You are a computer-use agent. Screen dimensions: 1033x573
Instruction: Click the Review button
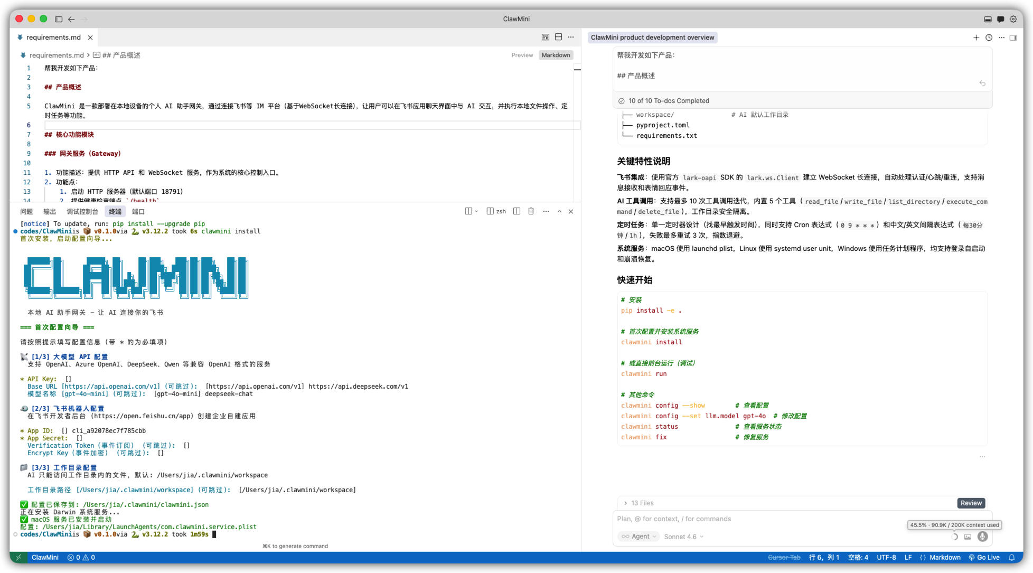(x=971, y=503)
